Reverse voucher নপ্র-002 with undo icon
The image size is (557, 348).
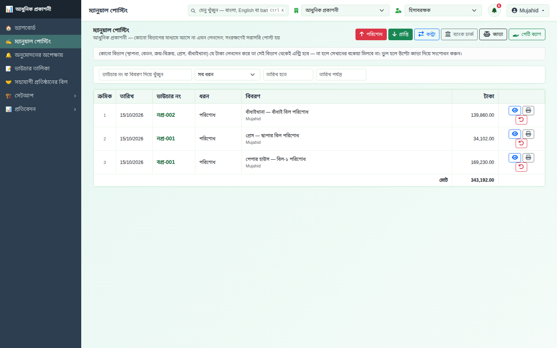click(x=521, y=120)
